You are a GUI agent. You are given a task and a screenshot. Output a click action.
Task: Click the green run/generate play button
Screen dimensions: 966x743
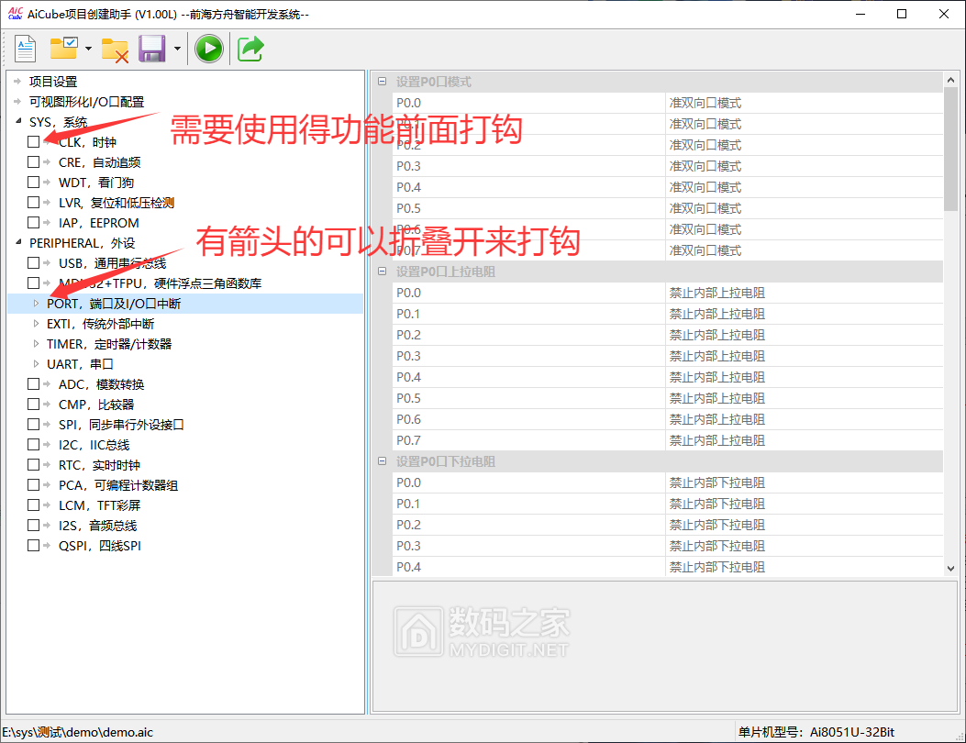(x=209, y=49)
